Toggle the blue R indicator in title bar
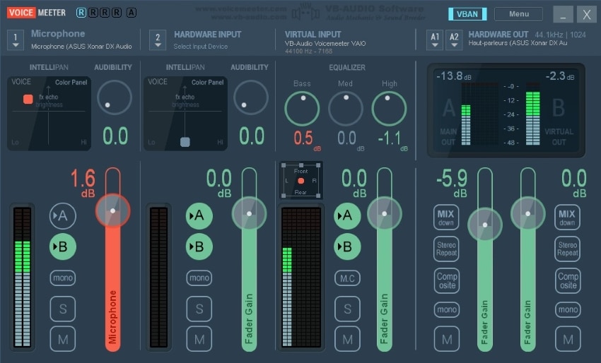This screenshot has height=363, width=601. [81, 13]
